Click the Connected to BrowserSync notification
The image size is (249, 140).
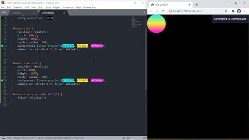point(230,19)
